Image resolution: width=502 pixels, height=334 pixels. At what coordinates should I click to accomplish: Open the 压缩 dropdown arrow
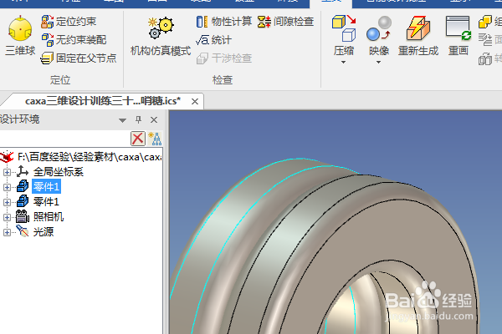point(343,62)
